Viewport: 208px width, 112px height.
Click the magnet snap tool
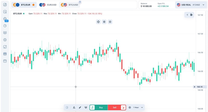click(x=86, y=107)
